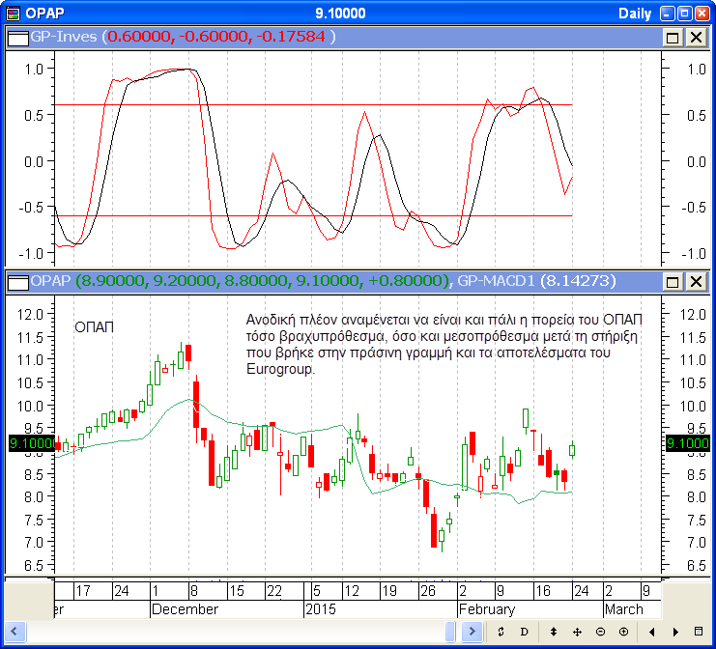The width and height of the screenshot is (716, 649).
Task: Click the change security cycle-arrows icon
Action: 501,632
